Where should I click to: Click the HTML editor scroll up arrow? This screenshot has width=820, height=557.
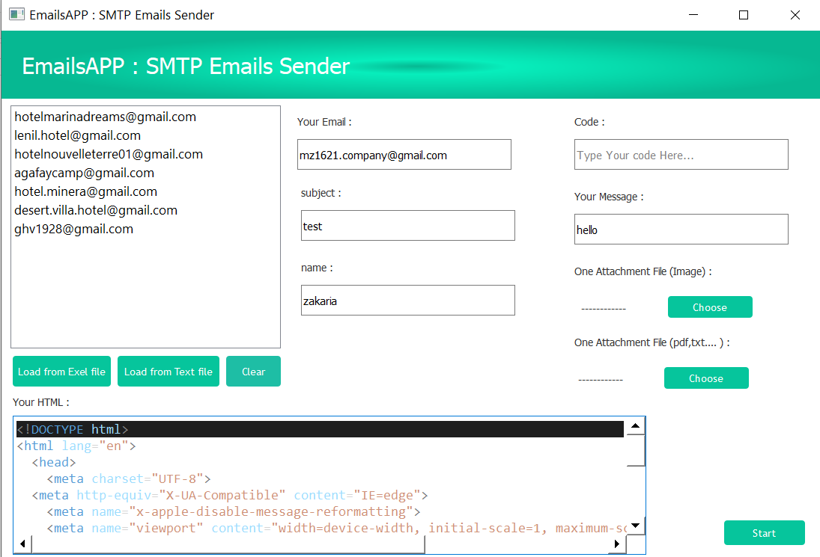coord(635,426)
